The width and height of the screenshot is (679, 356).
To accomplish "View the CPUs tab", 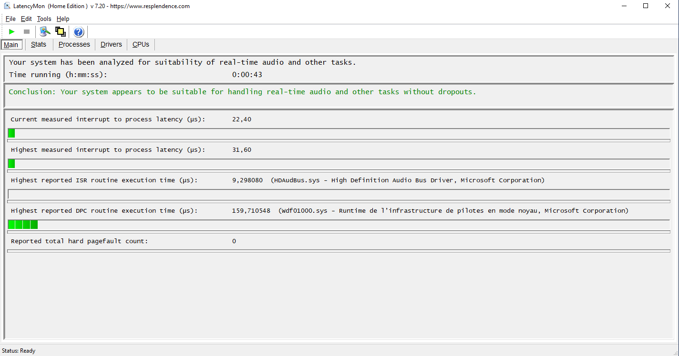I will pyautogui.click(x=141, y=44).
